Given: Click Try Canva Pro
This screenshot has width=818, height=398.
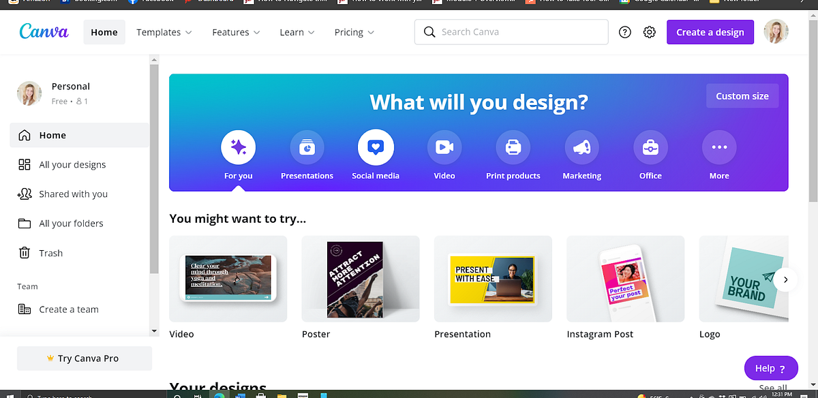Looking at the screenshot, I should [x=84, y=358].
